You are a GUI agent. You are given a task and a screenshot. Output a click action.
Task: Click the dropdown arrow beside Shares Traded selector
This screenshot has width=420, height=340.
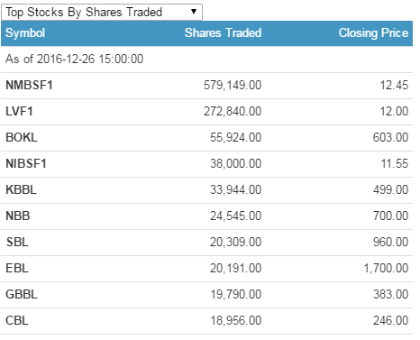coord(194,12)
